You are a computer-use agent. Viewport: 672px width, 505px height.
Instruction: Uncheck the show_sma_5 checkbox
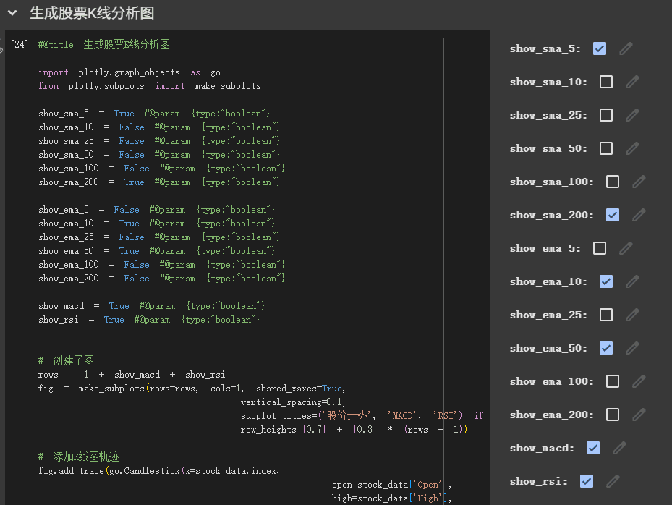tap(600, 48)
